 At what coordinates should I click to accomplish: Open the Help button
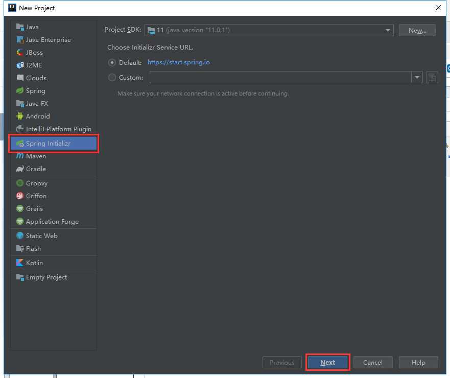(x=418, y=363)
